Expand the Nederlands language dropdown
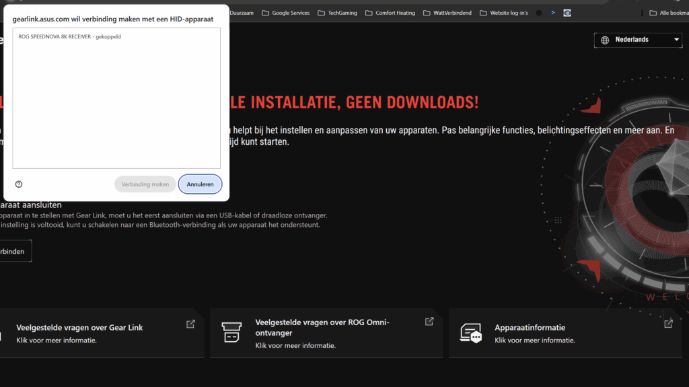This screenshot has width=689, height=387. coord(638,40)
